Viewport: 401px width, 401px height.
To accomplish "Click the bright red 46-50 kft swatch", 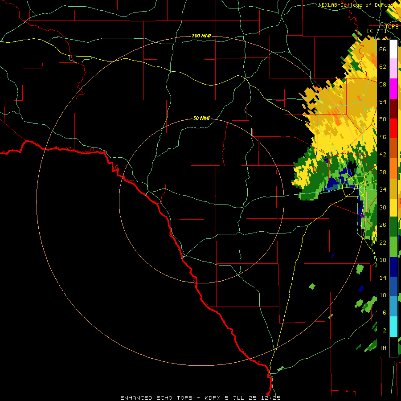I will [x=393, y=128].
